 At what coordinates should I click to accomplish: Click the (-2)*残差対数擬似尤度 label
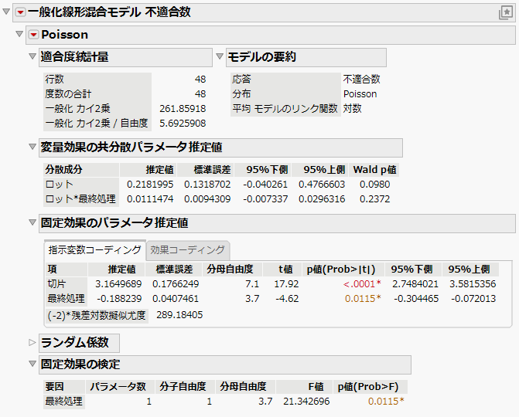pyautogui.click(x=97, y=315)
